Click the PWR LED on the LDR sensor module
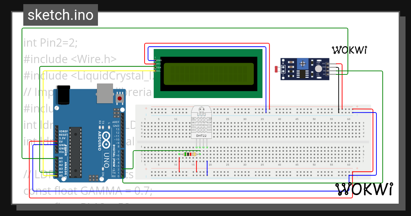This screenshot has width=411, height=216. pos(319,60)
